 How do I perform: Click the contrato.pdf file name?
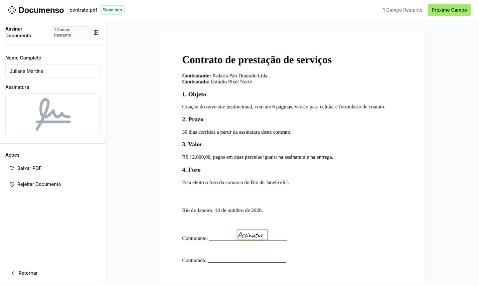[83, 10]
